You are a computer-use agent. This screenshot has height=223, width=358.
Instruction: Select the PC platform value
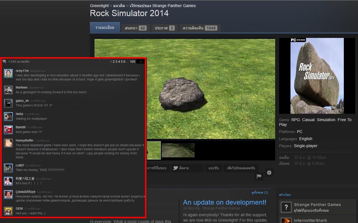point(300,132)
